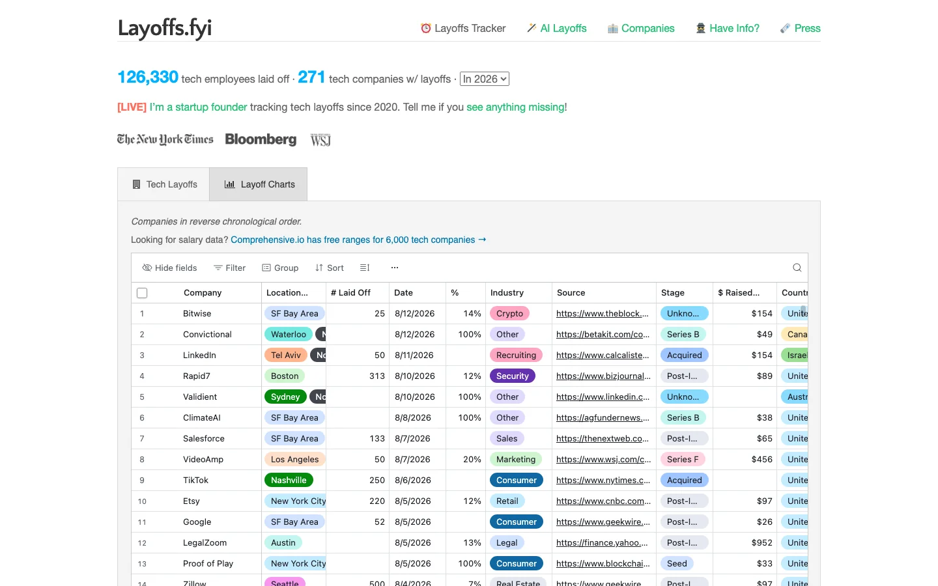The height and width of the screenshot is (586, 938).
Task: Open the blockchain source link for Proof of Play
Action: click(603, 563)
